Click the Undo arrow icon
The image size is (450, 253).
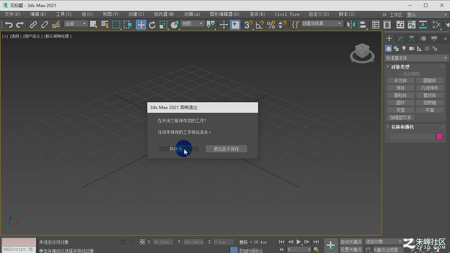[9, 25]
